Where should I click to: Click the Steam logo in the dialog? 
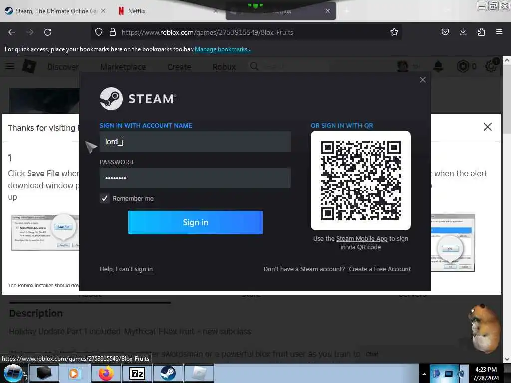tap(138, 99)
